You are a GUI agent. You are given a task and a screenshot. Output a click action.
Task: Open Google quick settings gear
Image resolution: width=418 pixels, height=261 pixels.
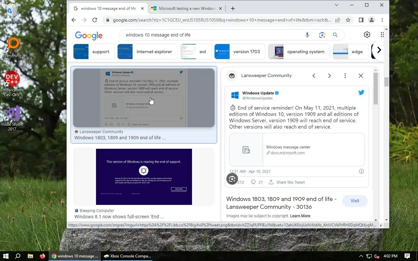coord(367,35)
